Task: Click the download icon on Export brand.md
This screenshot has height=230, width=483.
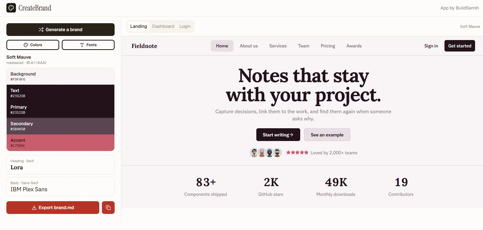Action: (34, 208)
